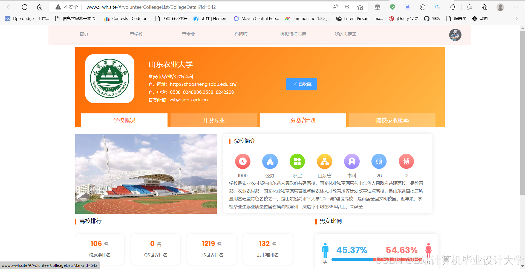Open the 动画 bookmark
Image resolution: width=525 pixels, height=269 pixels.
tap(480, 18)
